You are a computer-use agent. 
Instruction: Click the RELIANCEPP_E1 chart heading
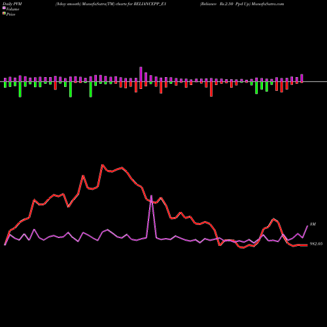pos(111,4)
